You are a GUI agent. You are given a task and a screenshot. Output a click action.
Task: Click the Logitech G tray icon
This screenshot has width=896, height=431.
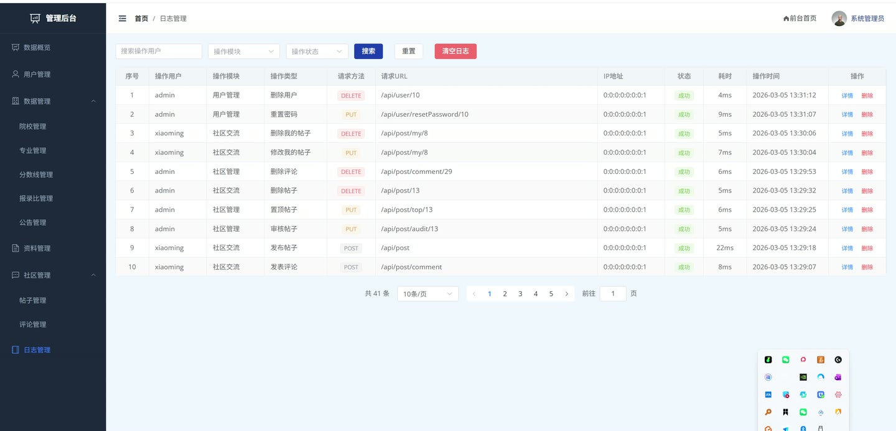click(838, 360)
